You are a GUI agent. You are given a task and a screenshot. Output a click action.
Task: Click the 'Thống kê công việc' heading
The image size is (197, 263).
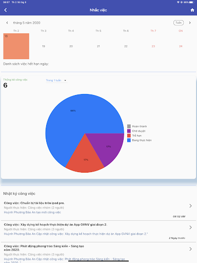click(15, 80)
